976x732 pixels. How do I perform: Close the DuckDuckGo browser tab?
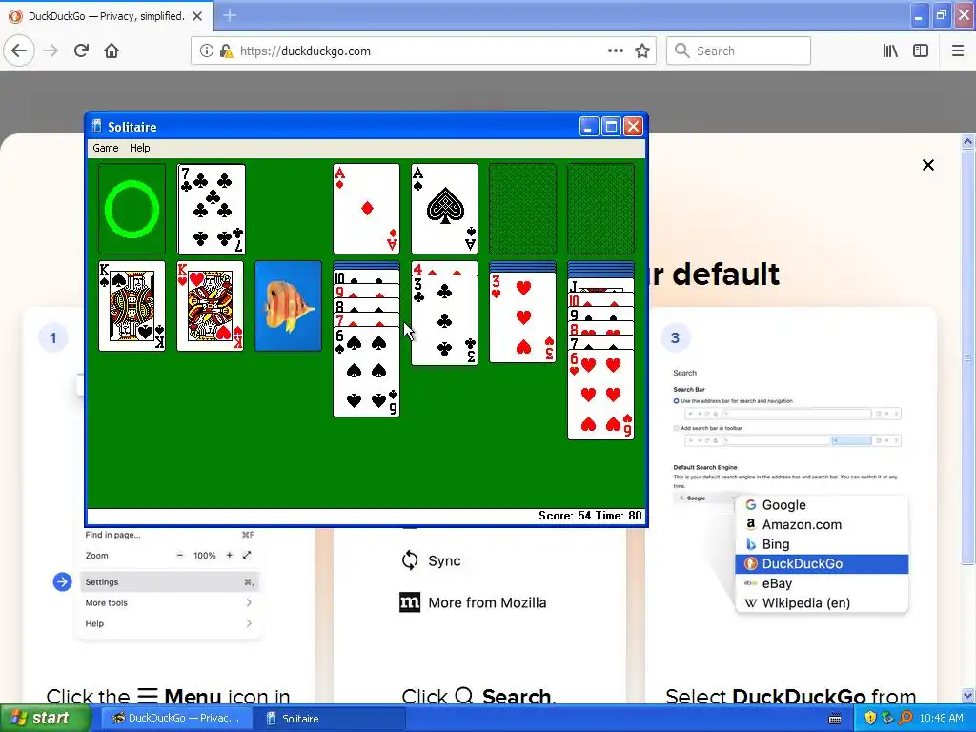point(197,16)
